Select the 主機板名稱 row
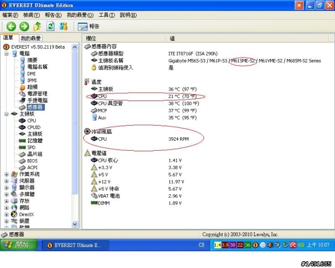Viewport: 335px width, 268px height. (x=206, y=61)
